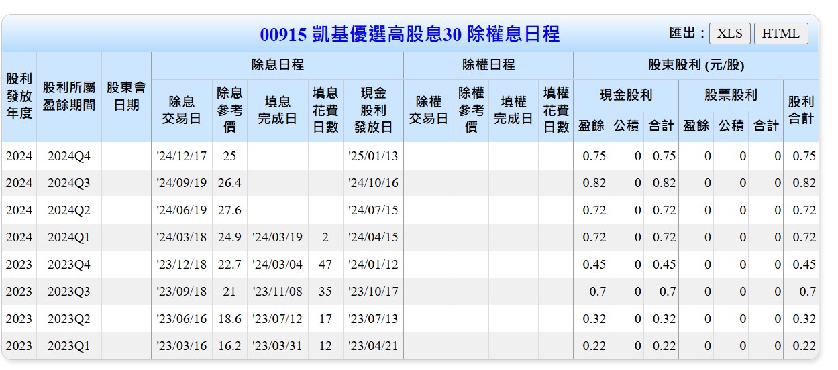
Task: Click payment date '24/04/15
Action: tap(373, 237)
